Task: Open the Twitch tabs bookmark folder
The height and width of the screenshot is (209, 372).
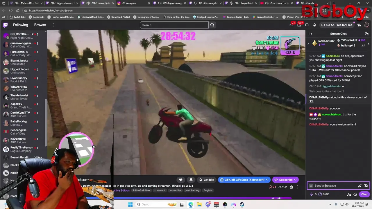Action: [x=18, y=17]
